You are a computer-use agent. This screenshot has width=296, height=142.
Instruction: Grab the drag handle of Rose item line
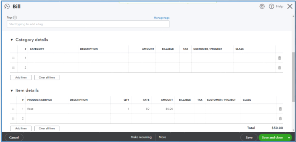(x=13, y=109)
